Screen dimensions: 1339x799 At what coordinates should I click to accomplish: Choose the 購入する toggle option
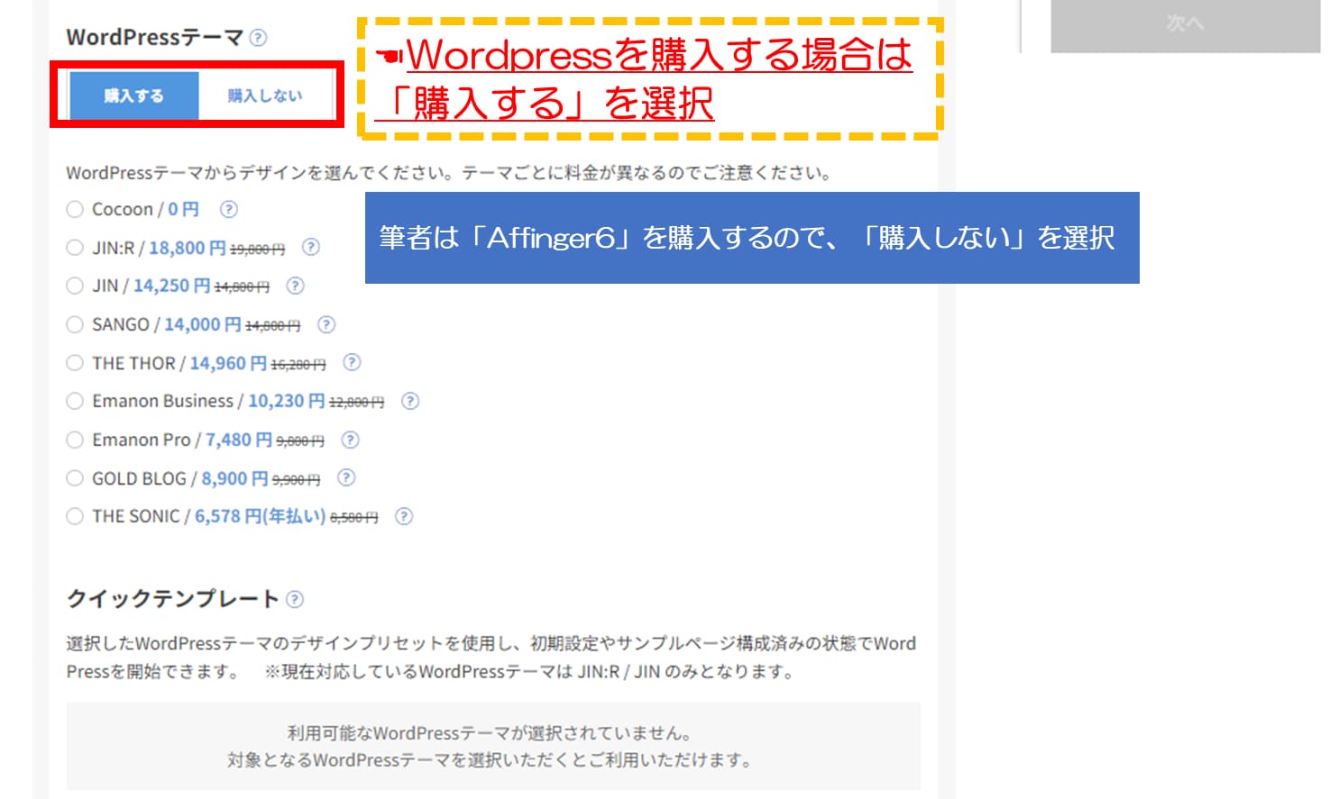point(133,95)
